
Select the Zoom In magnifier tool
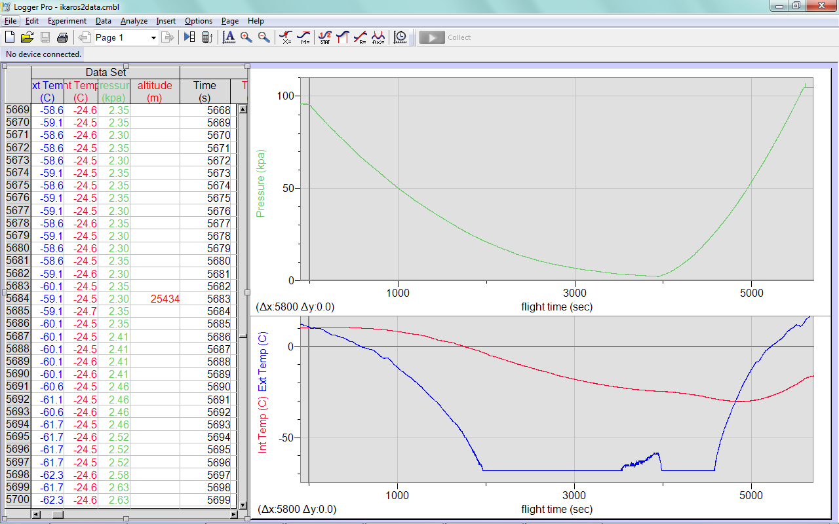[x=246, y=37]
